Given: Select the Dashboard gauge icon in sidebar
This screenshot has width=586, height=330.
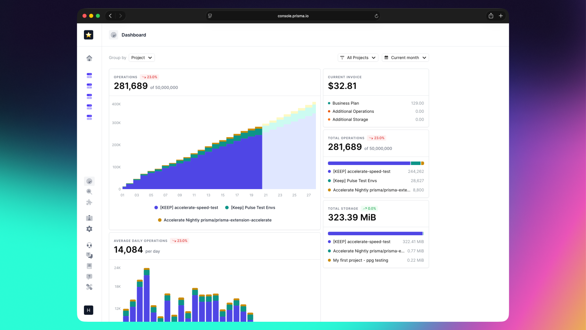Looking at the screenshot, I should tap(89, 181).
